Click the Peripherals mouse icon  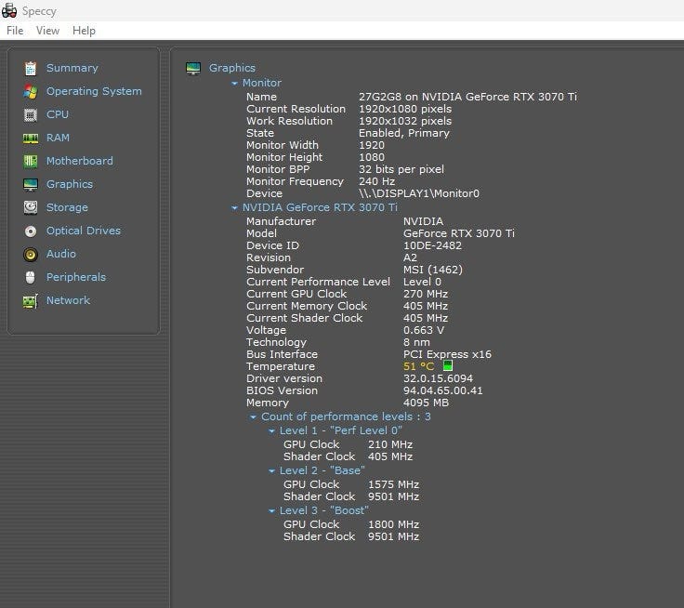pyautogui.click(x=31, y=277)
